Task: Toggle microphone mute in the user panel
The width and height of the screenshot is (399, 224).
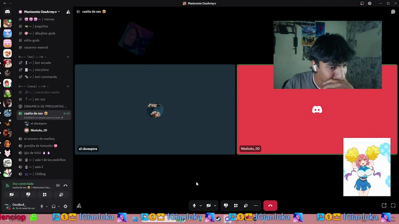Action: click(x=42, y=206)
